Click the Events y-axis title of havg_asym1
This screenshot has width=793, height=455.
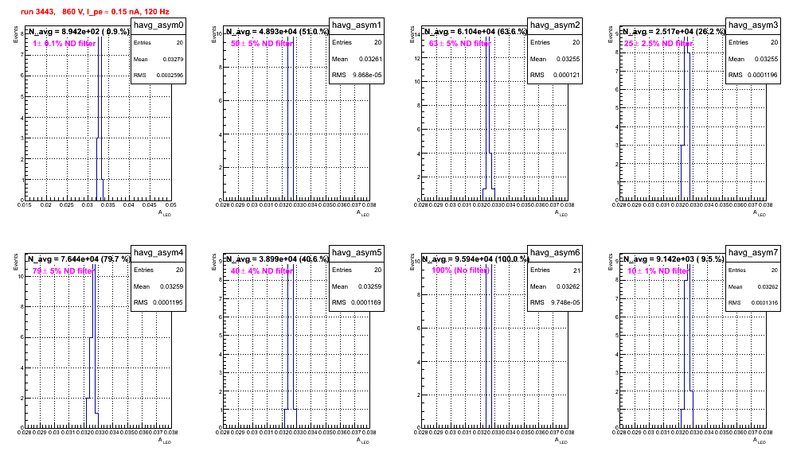(x=214, y=34)
